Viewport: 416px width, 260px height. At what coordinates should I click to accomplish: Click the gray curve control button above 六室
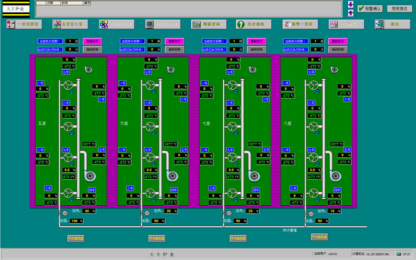[x=174, y=49]
